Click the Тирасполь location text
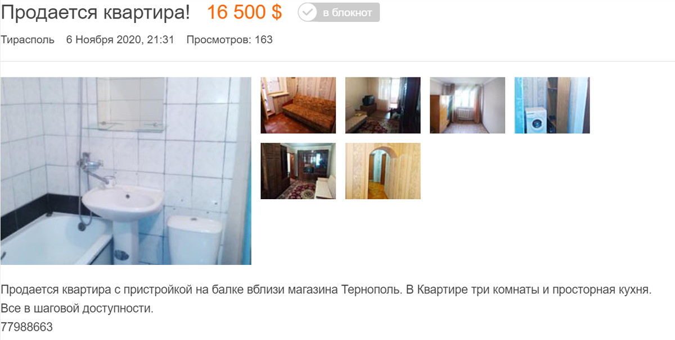This screenshot has width=675, height=340. tap(28, 40)
